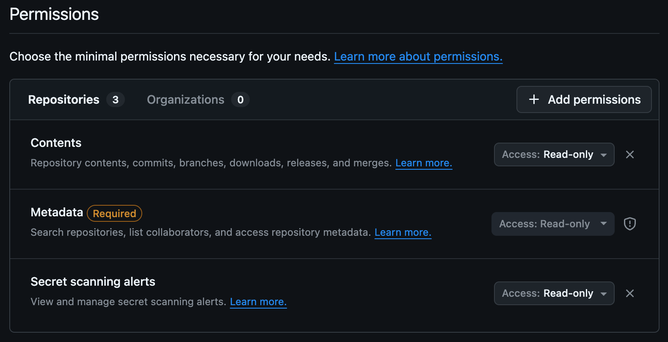Open the Learn more link under Contents
Image resolution: width=668 pixels, height=342 pixels.
pos(423,163)
